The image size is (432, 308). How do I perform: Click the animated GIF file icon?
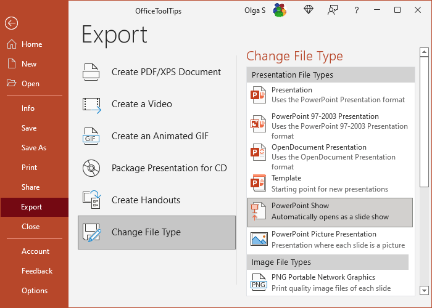(x=91, y=136)
